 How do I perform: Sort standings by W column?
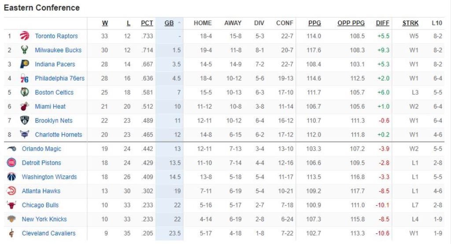click(105, 23)
